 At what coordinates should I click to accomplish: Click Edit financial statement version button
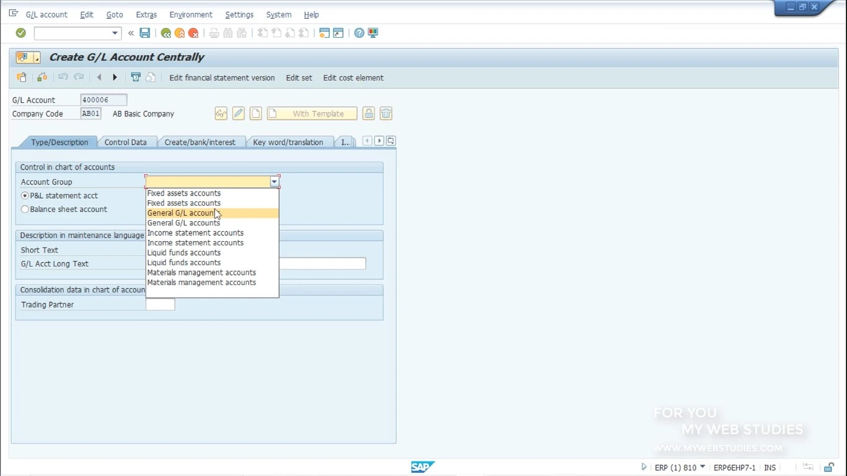tap(222, 78)
